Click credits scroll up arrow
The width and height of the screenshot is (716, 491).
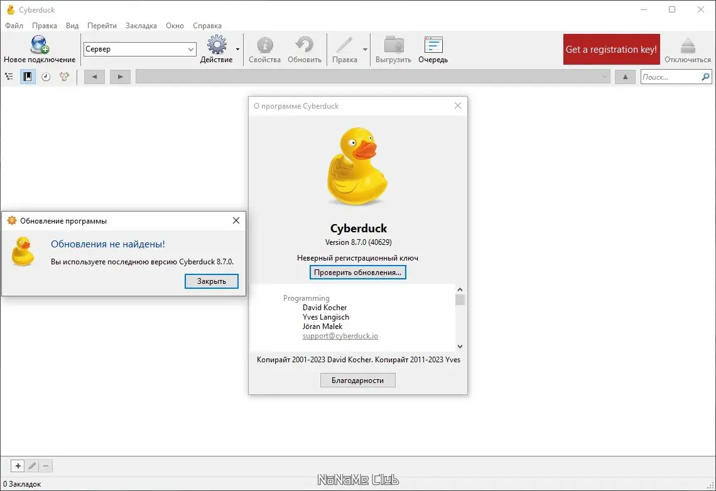point(460,289)
